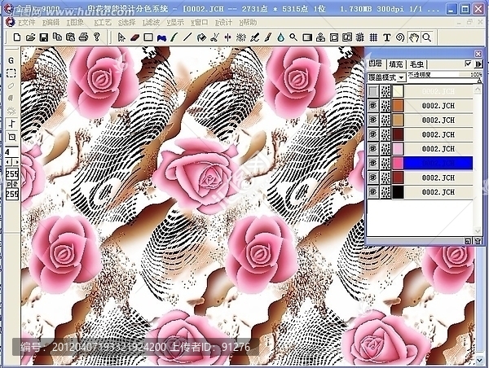This screenshot has height=368, width=489.
Task: Toggle visibility of the black layer
Action: click(x=373, y=192)
